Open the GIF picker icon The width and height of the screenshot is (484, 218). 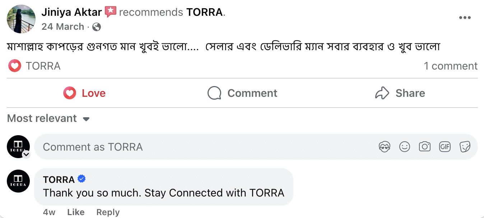coord(445,147)
